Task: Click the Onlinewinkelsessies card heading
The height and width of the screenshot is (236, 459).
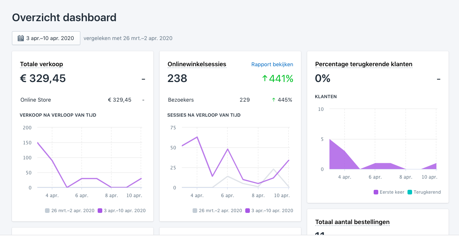Action: pos(197,64)
